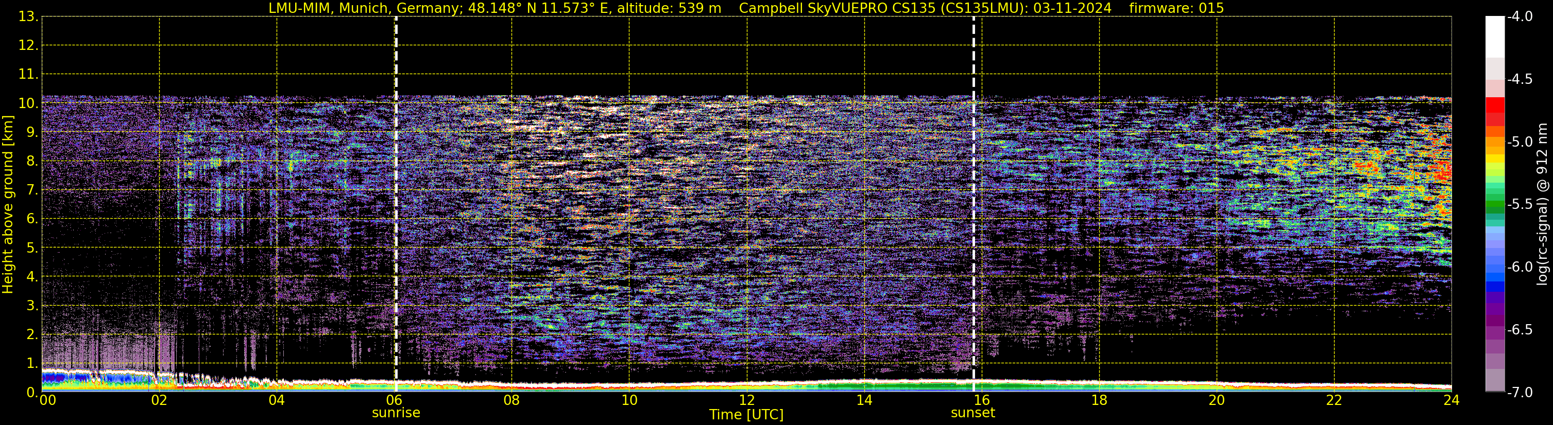Viewport: 1553px width, 425px height.
Task: Click the '00' time axis tick label
Action: 47,400
